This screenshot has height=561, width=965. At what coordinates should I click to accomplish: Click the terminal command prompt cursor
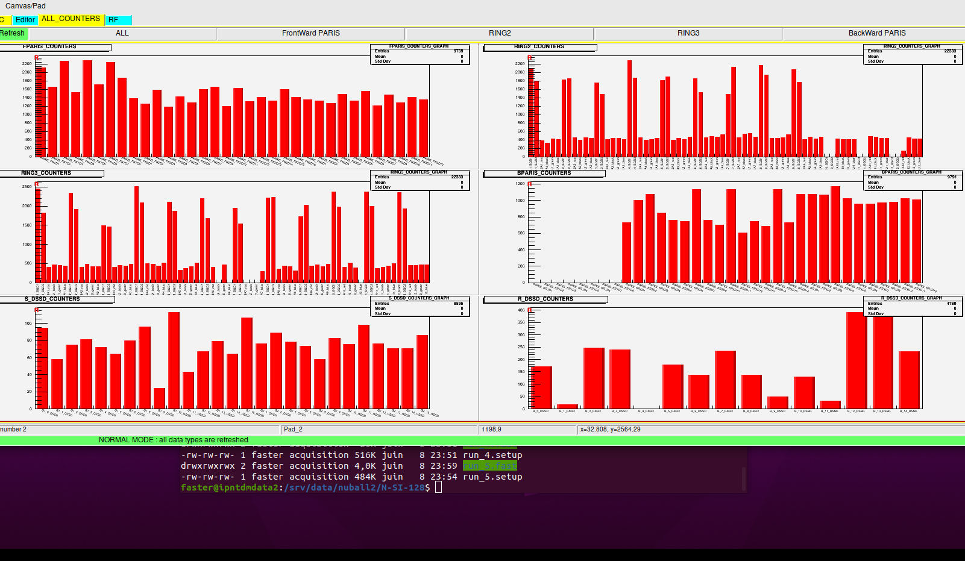click(438, 487)
